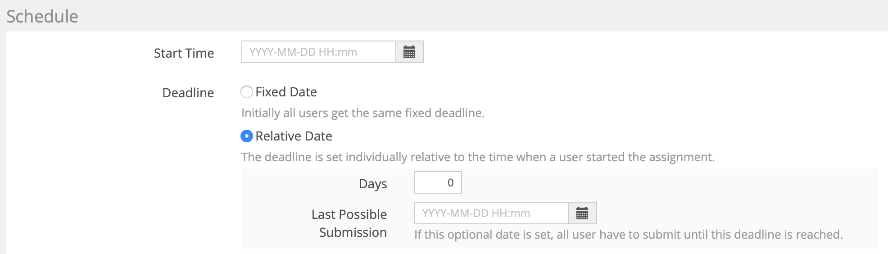This screenshot has width=888, height=254.
Task: Click the Start Time date input field
Action: coord(318,52)
